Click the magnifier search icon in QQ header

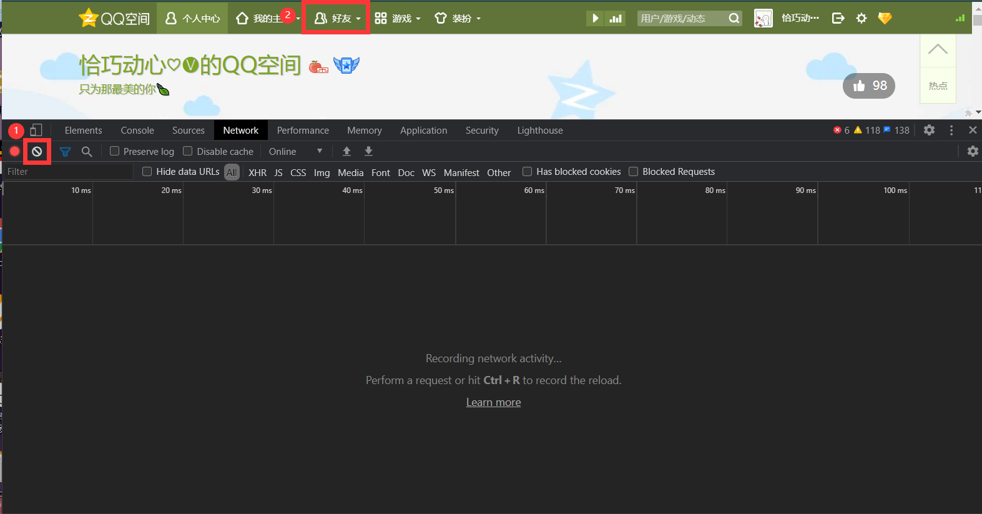734,18
